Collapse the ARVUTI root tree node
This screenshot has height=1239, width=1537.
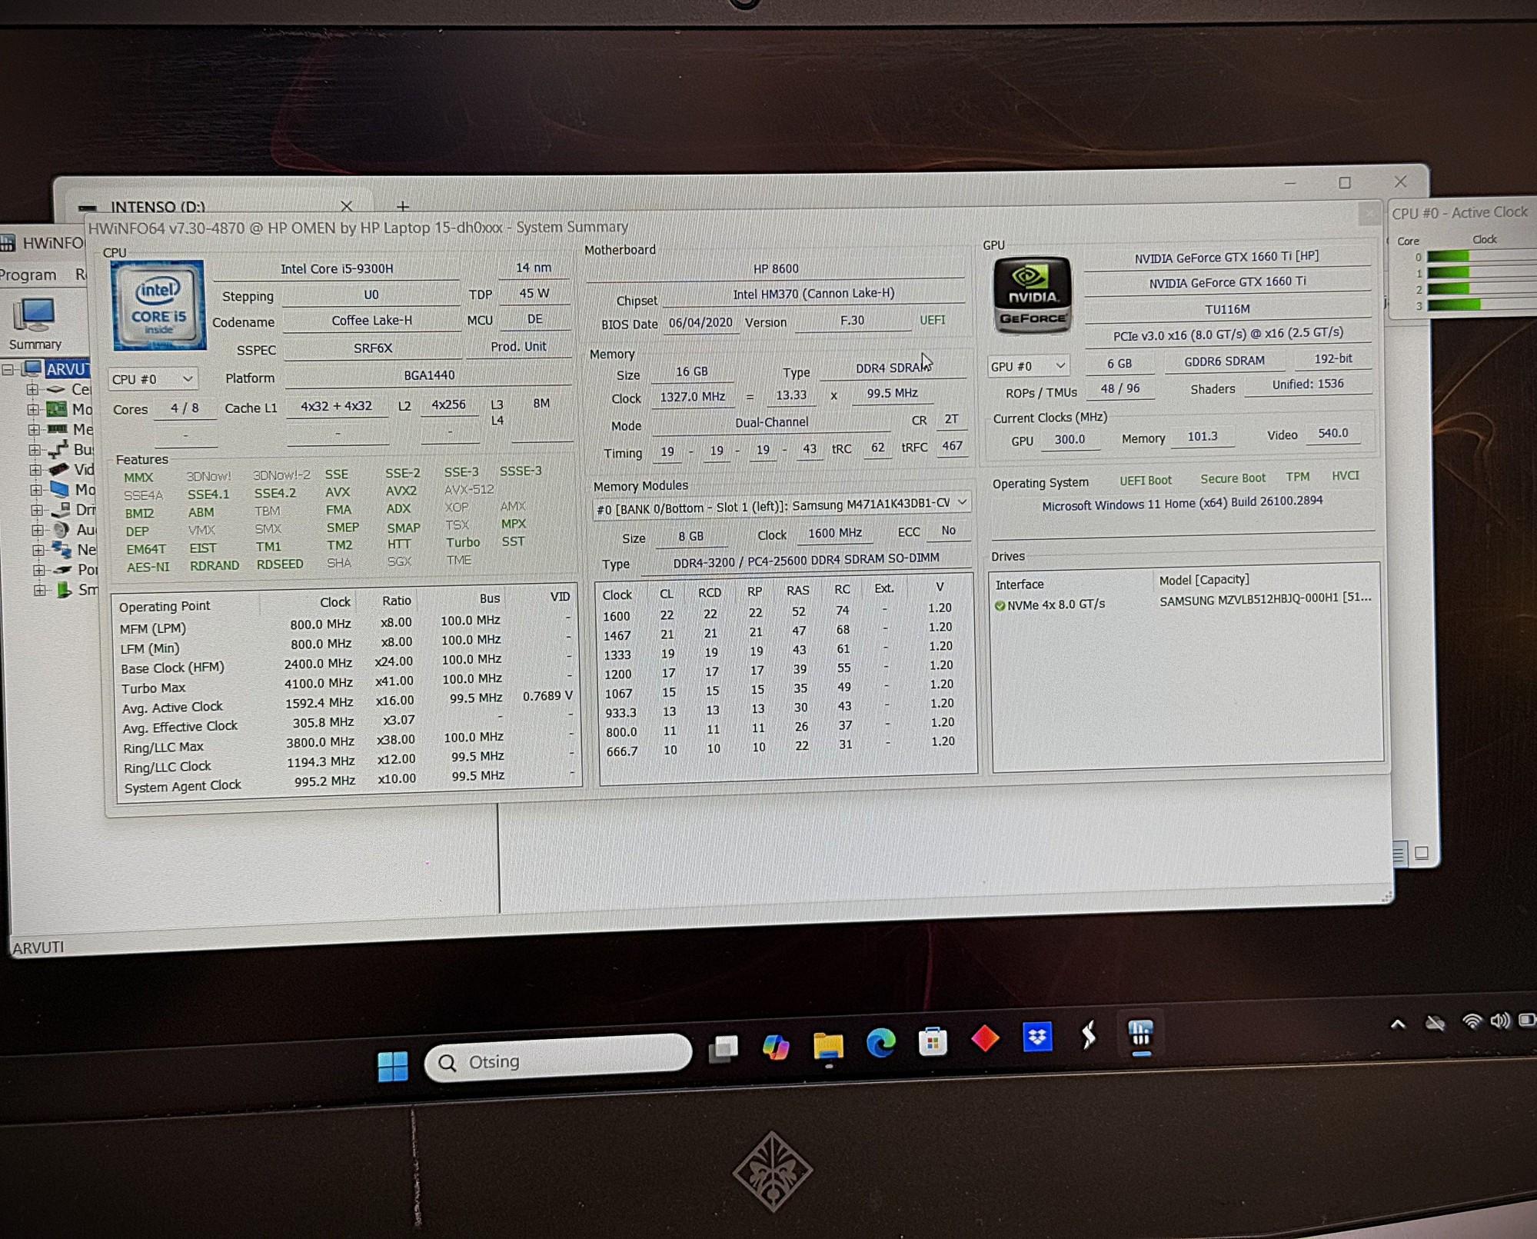click(x=8, y=369)
